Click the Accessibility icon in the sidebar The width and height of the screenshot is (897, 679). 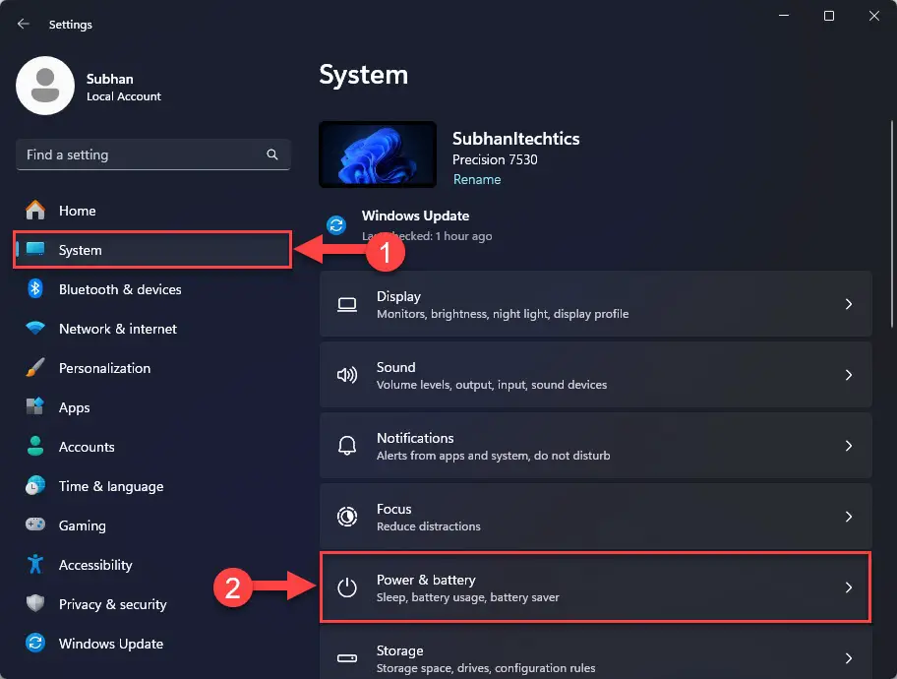point(34,565)
